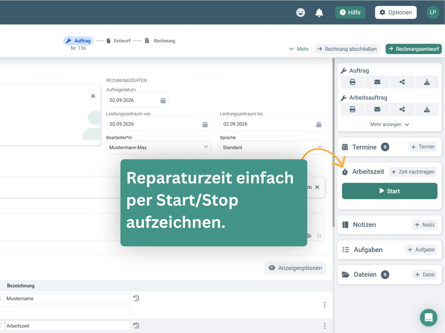This screenshot has width=445, height=333.
Task: Click the RECHNUNGSDATEN section heading
Action: click(127, 80)
